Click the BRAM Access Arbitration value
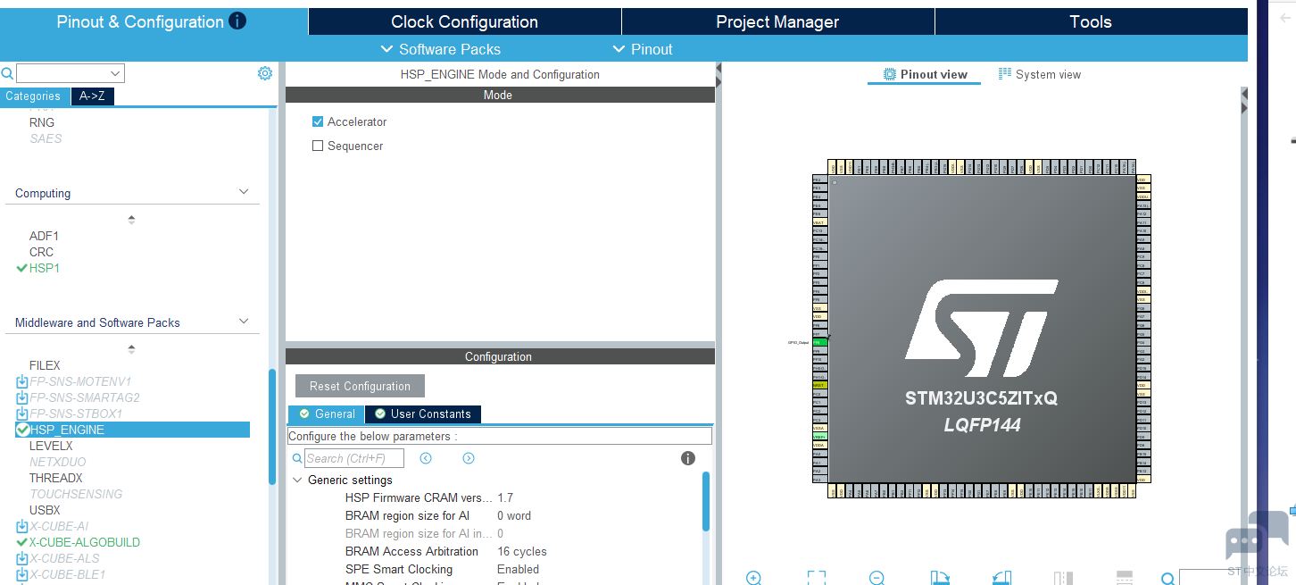This screenshot has height=585, width=1296. (522, 551)
